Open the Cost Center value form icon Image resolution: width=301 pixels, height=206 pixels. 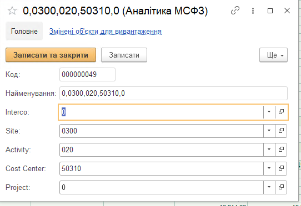coord(281,168)
